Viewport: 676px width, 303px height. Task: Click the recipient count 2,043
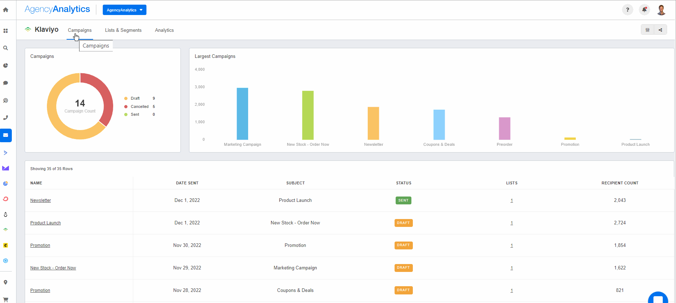click(620, 200)
